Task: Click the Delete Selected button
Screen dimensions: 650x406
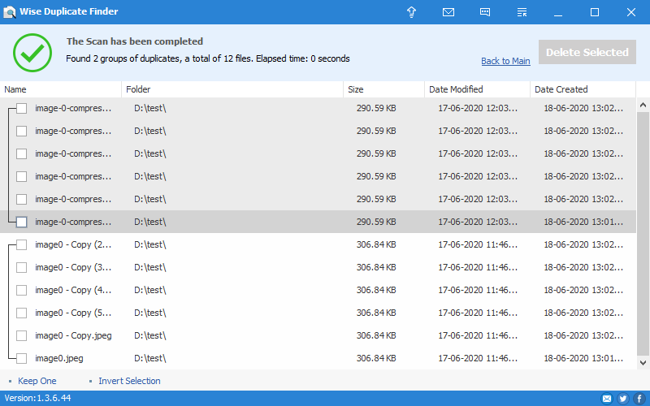Action: tap(587, 52)
